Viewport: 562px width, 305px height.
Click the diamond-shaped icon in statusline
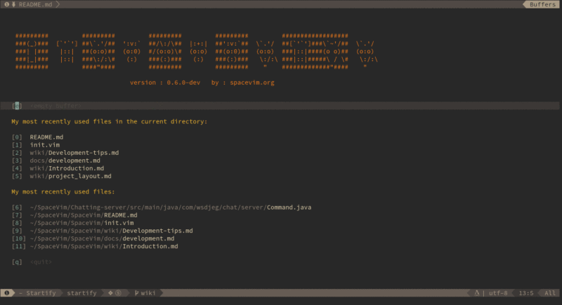(x=110, y=293)
